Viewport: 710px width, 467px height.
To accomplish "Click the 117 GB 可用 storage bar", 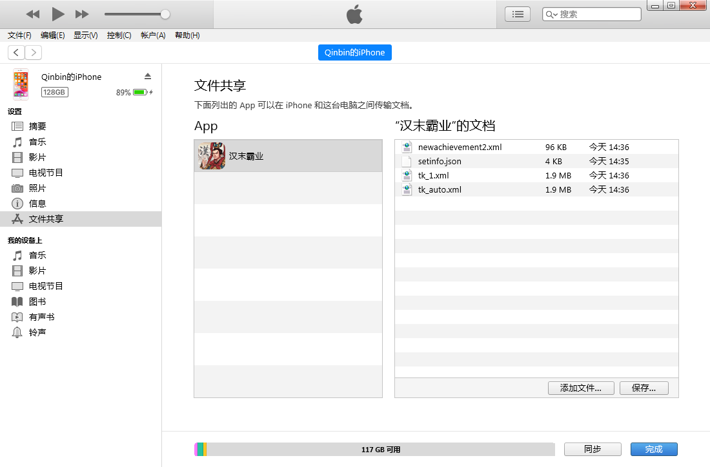I will [374, 450].
